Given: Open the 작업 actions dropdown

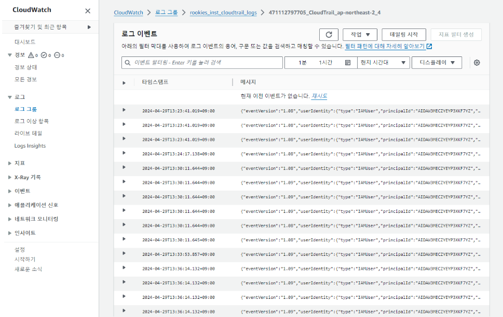Looking at the screenshot, I should (x=360, y=35).
